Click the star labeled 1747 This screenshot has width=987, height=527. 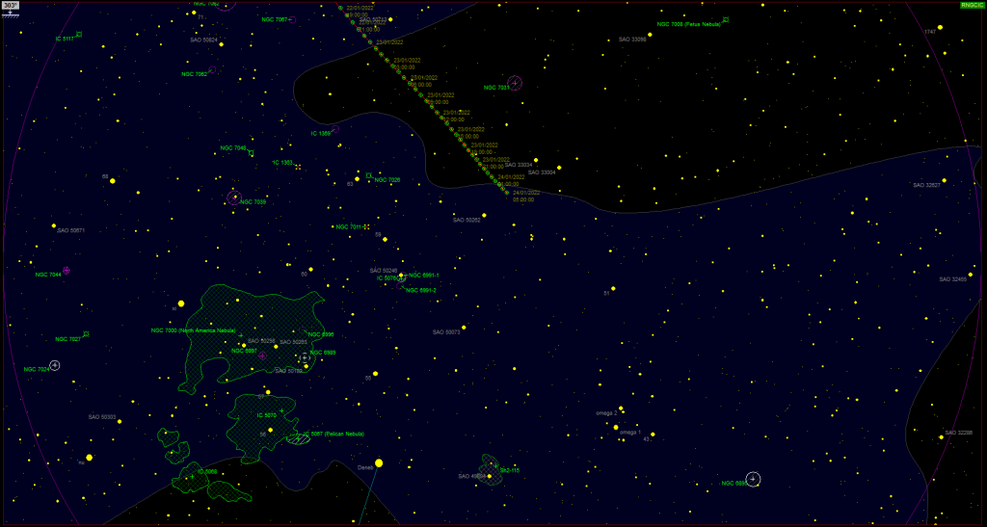pyautogui.click(x=940, y=27)
